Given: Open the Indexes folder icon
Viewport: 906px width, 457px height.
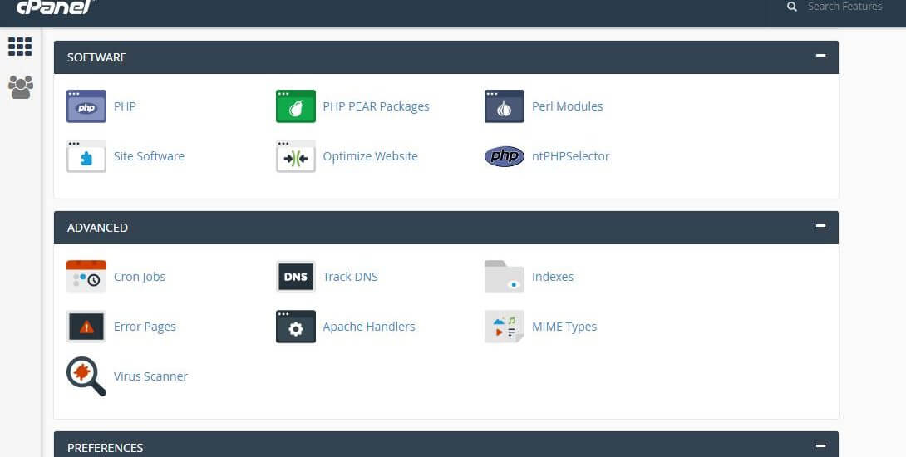Looking at the screenshot, I should pos(504,277).
